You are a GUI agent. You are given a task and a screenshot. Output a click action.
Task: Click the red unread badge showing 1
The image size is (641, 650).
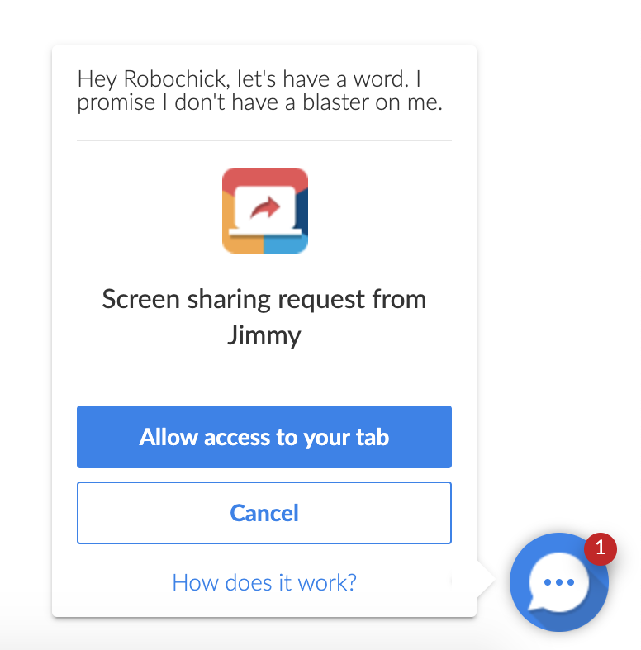[x=600, y=549]
